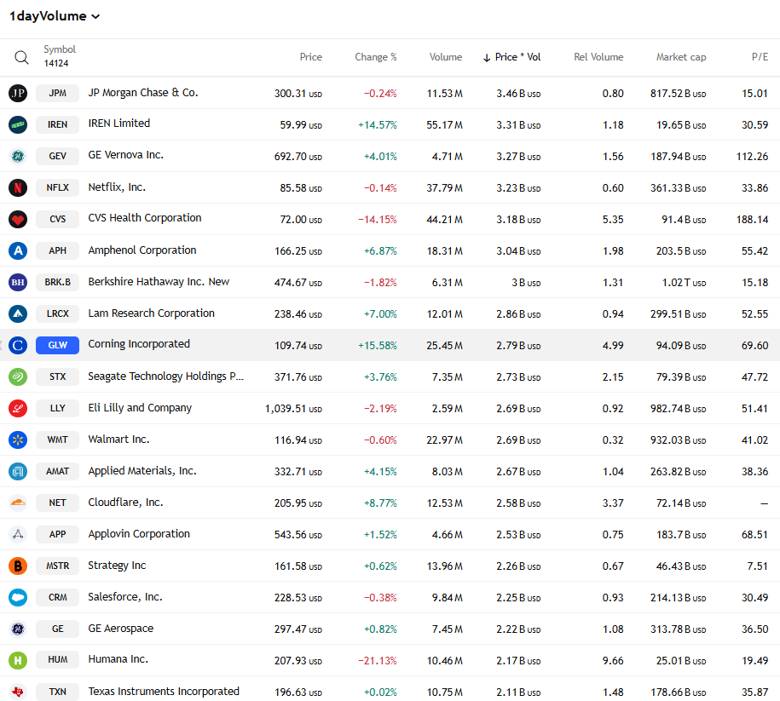The width and height of the screenshot is (780, 701).
Task: Select the NFLX ticker tag
Action: [x=58, y=188]
